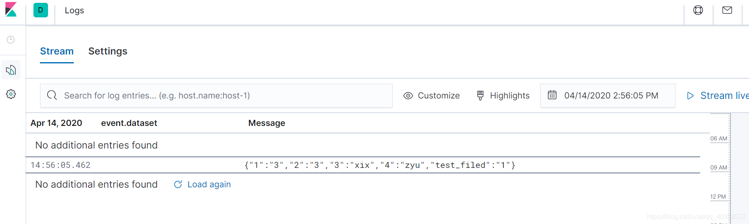
Task: Open the Highlights popover
Action: 503,96
